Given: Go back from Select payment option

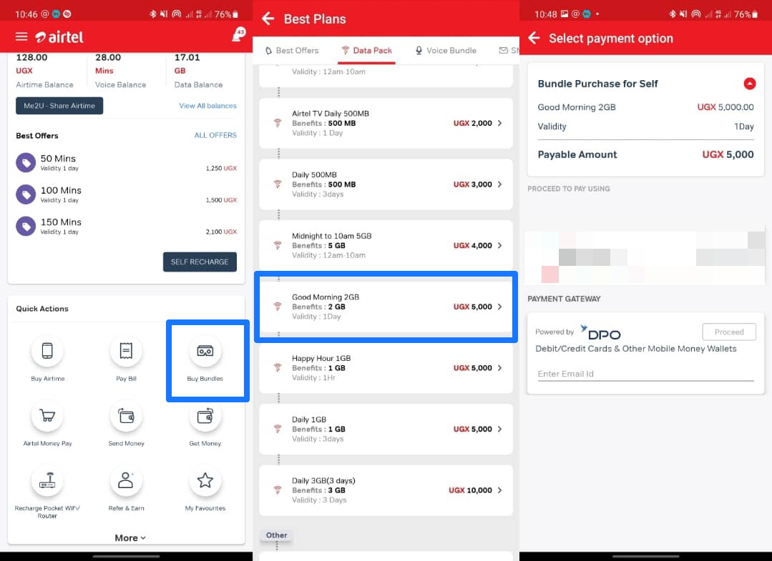Looking at the screenshot, I should pos(534,38).
